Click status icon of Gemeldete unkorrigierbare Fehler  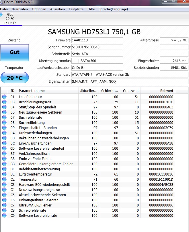pyautogui.click(x=4, y=164)
